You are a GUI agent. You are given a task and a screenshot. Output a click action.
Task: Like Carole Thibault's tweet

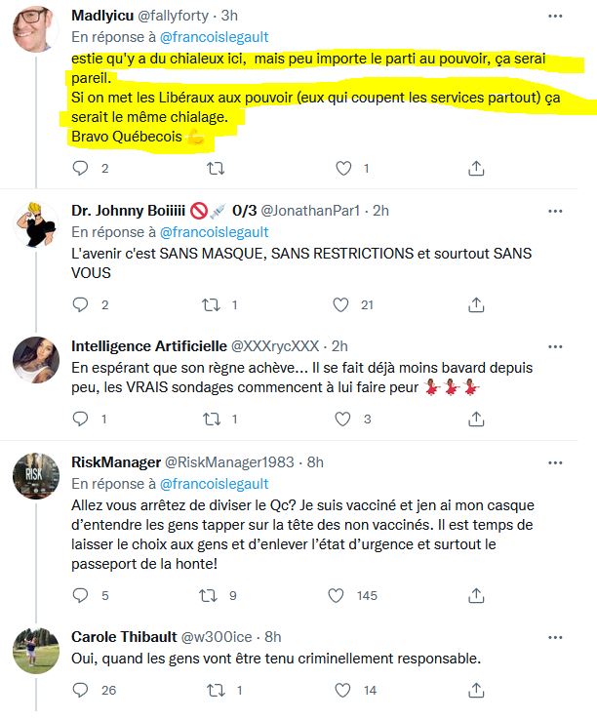tap(343, 691)
